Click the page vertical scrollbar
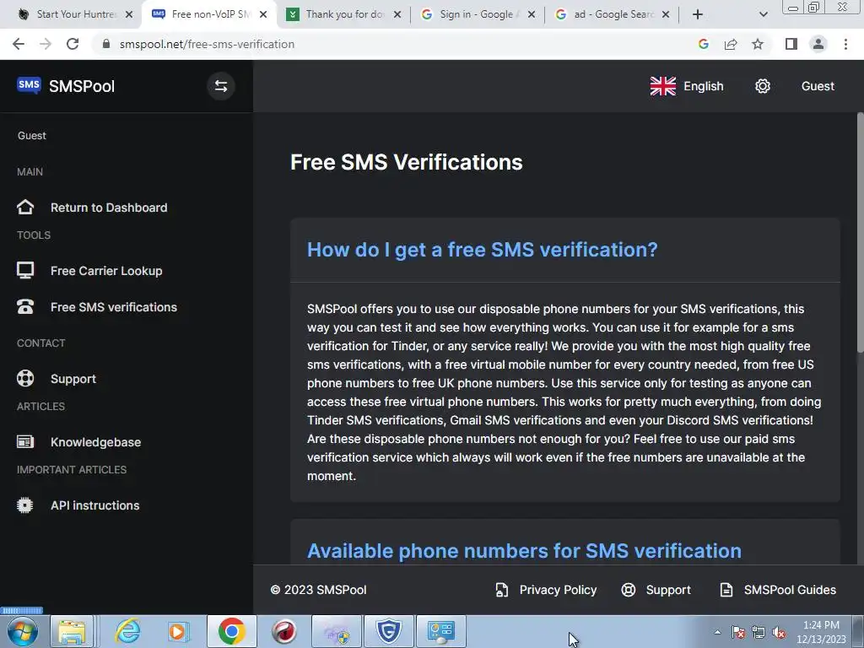 (x=860, y=231)
